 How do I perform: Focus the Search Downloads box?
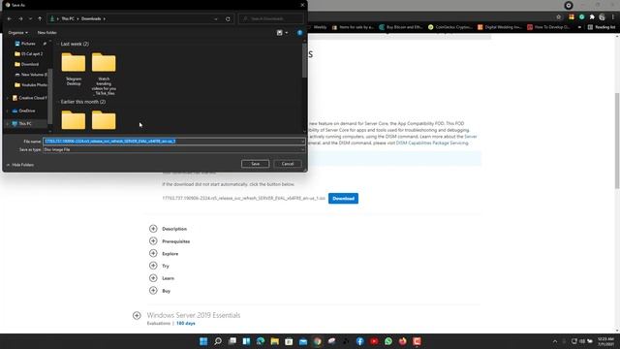coord(271,18)
